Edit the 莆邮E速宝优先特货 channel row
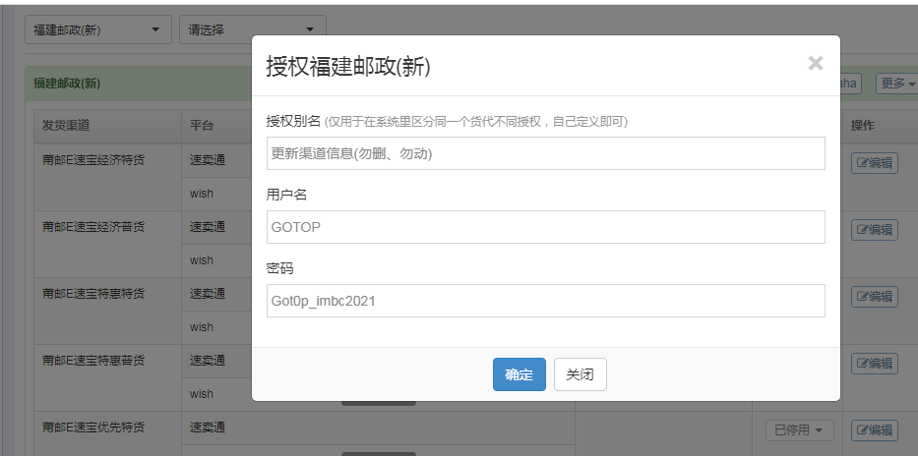 click(x=874, y=430)
